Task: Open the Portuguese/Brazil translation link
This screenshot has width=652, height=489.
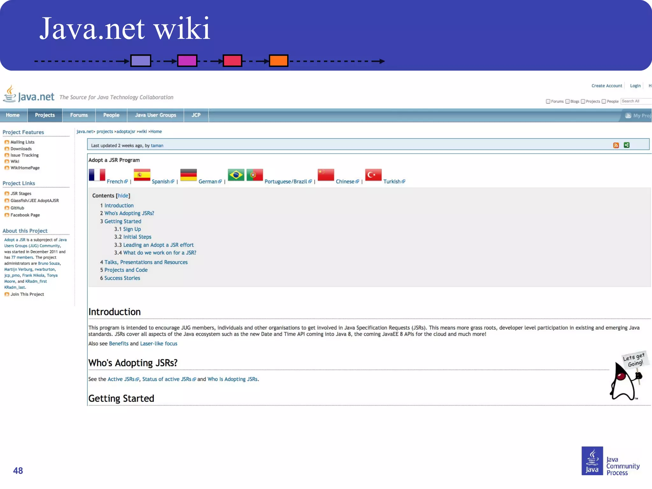Action: click(286, 181)
